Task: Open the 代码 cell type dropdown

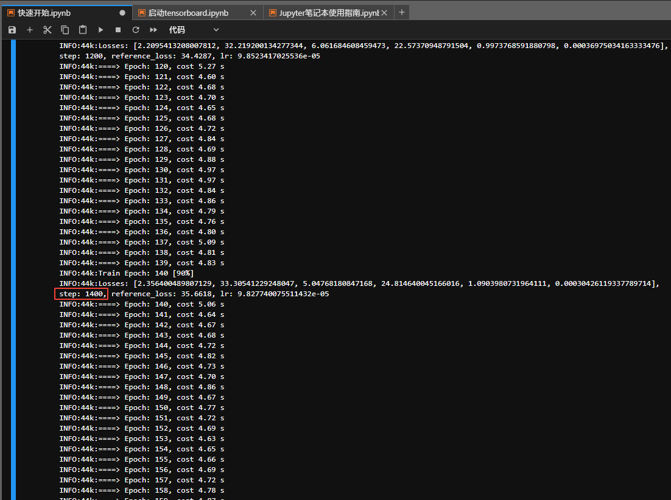Action: click(x=194, y=30)
